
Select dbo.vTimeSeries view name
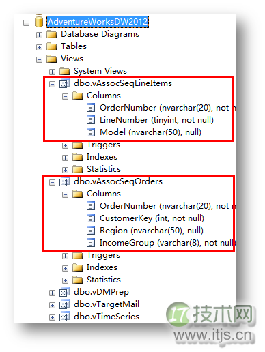coord(107,317)
